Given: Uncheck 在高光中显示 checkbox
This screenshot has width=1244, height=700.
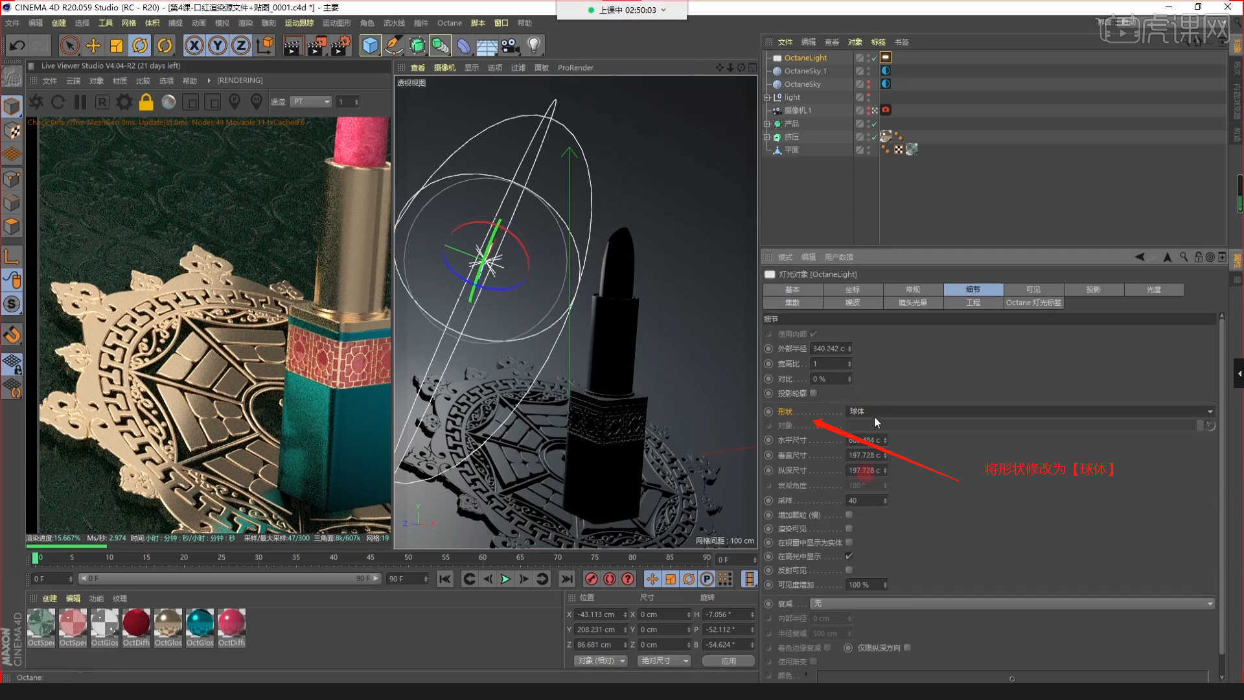Looking at the screenshot, I should [x=849, y=556].
